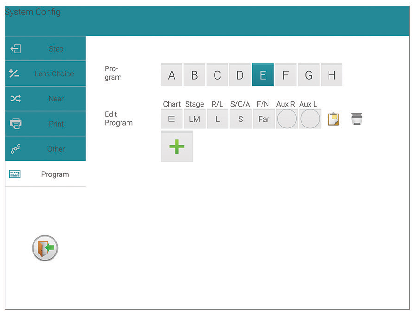
Task: Change the R/L value L
Action: click(218, 119)
